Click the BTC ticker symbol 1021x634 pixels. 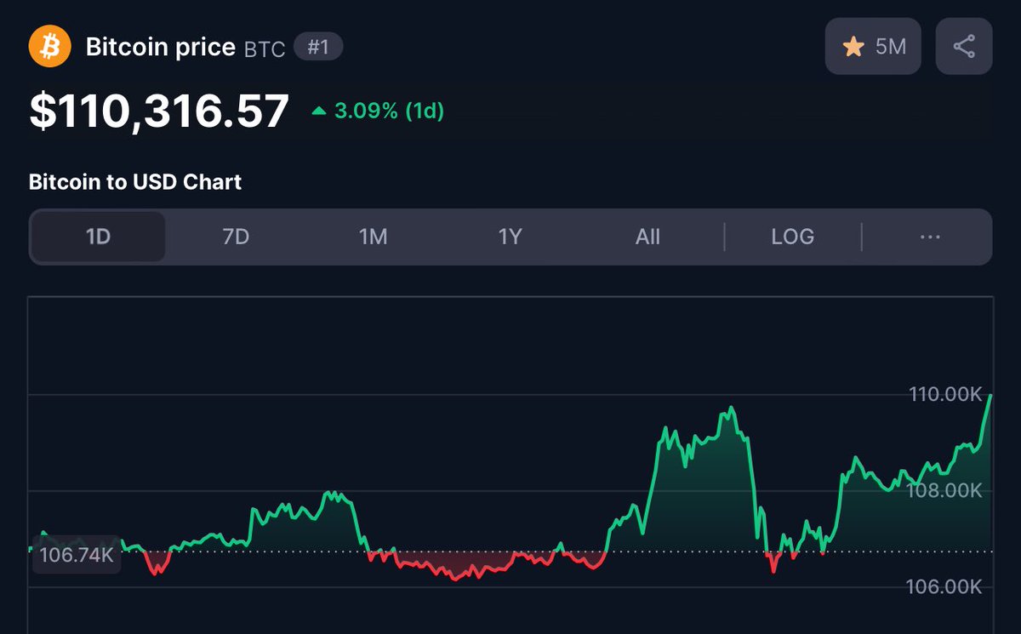265,49
